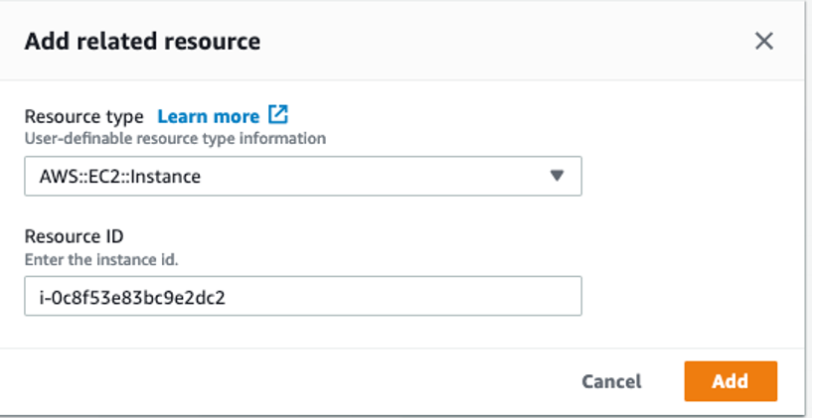Click the external link icon beside Learn more
The image size is (813, 419).
278,115
